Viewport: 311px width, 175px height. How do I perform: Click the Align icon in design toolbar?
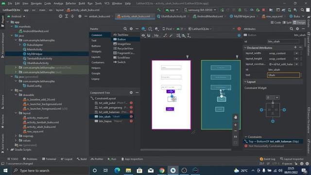pyautogui.click(x=184, y=35)
